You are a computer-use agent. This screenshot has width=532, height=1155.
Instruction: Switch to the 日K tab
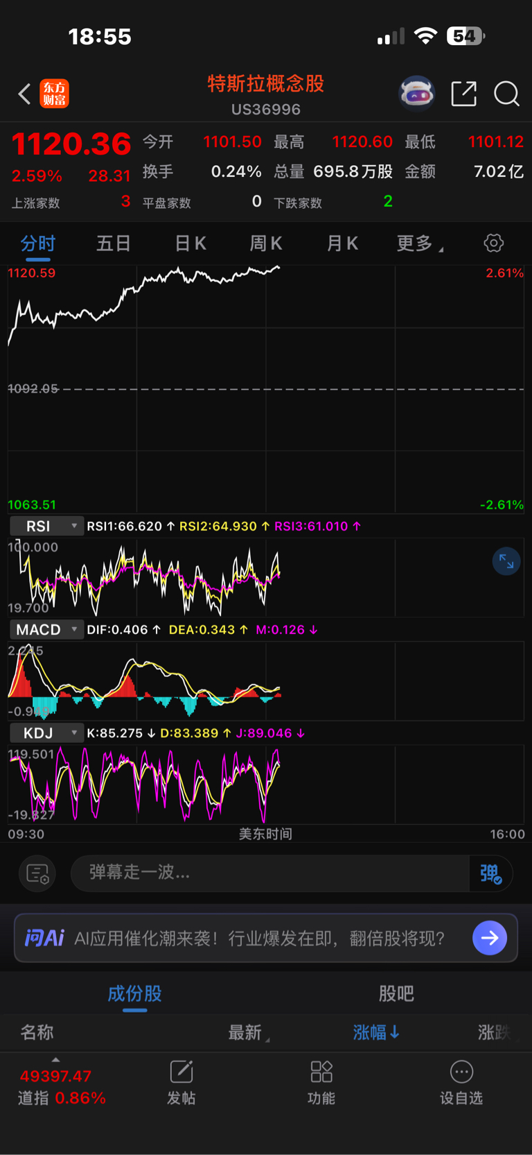(190, 243)
